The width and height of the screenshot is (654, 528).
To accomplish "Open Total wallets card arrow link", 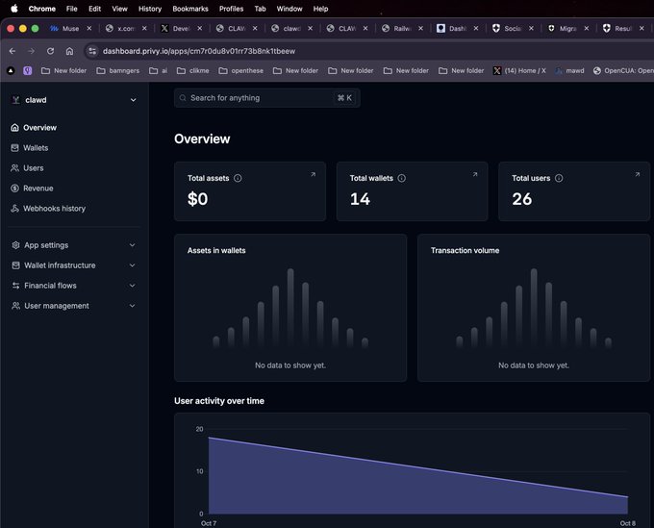I will click(x=475, y=174).
